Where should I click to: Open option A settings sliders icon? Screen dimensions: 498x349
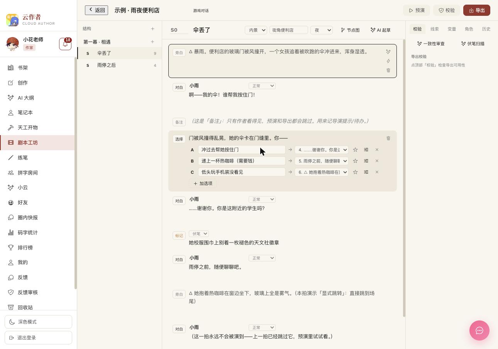(366, 150)
